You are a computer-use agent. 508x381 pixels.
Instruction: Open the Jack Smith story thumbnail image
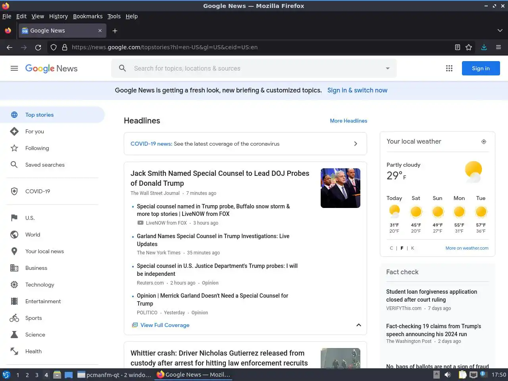pyautogui.click(x=341, y=188)
